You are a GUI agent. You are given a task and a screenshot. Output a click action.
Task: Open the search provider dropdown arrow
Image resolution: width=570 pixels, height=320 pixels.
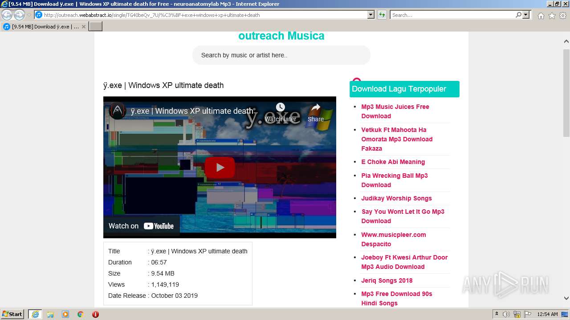point(526,15)
